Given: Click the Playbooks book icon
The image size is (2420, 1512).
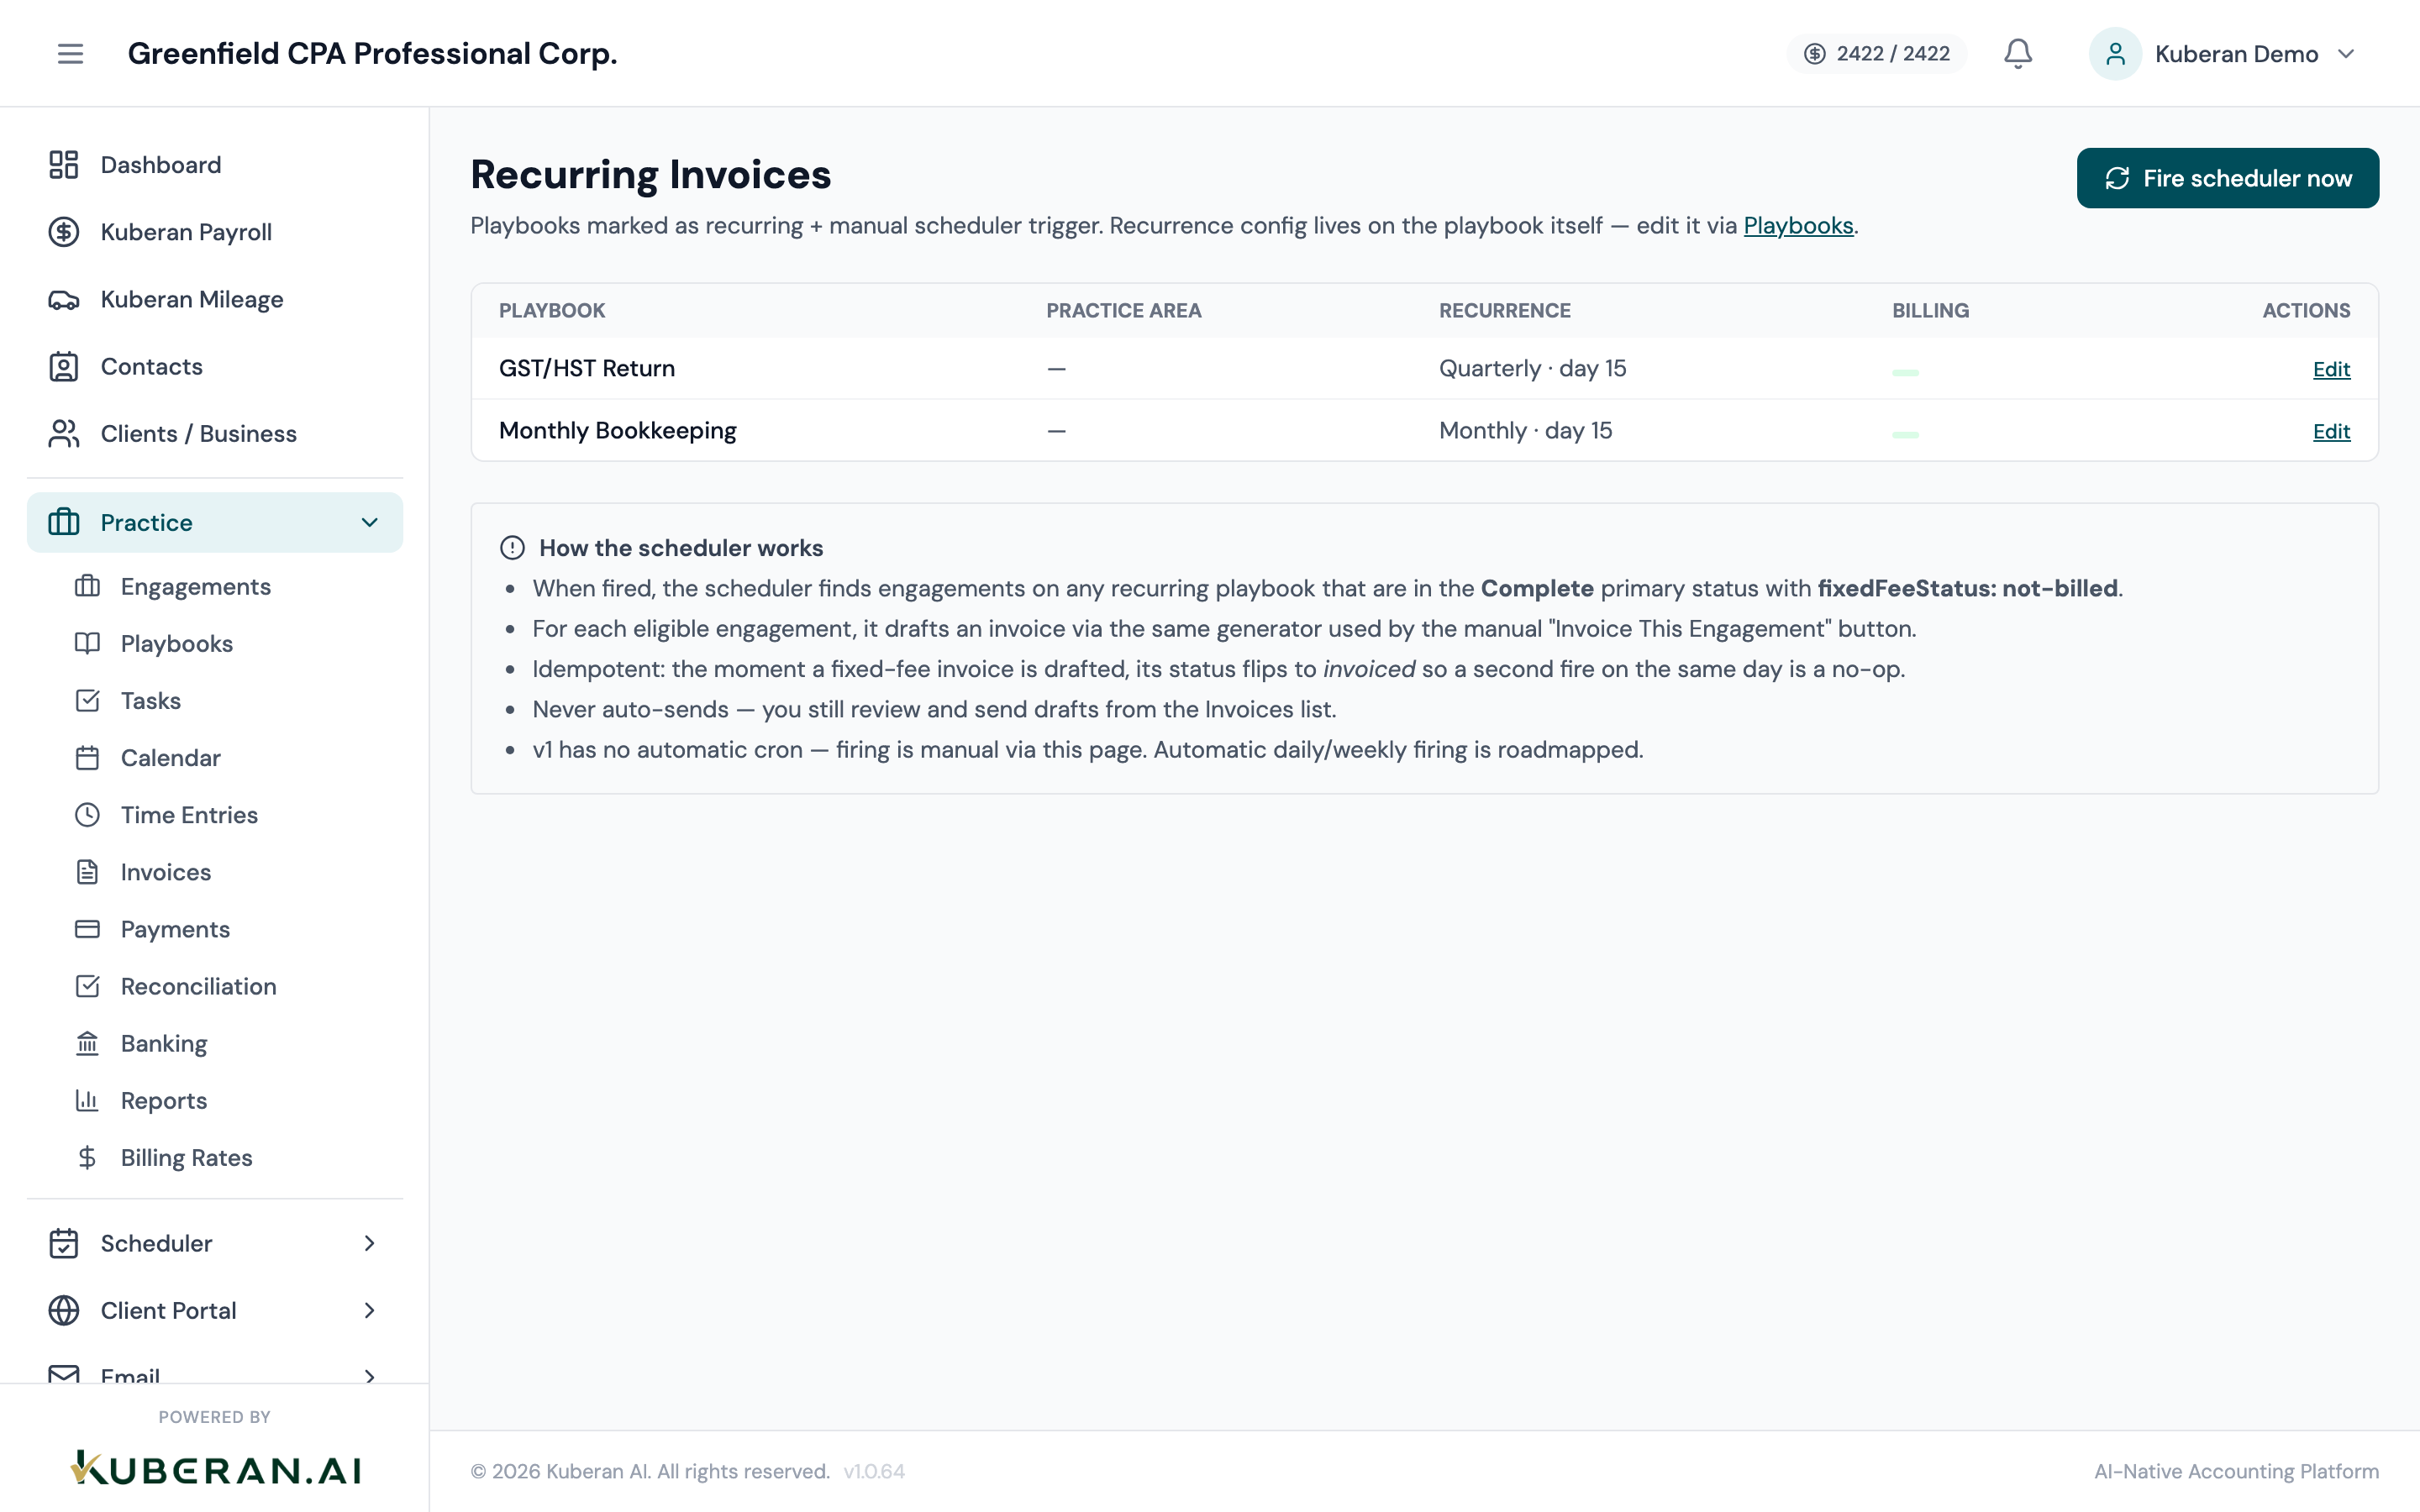Looking at the screenshot, I should click(x=87, y=643).
